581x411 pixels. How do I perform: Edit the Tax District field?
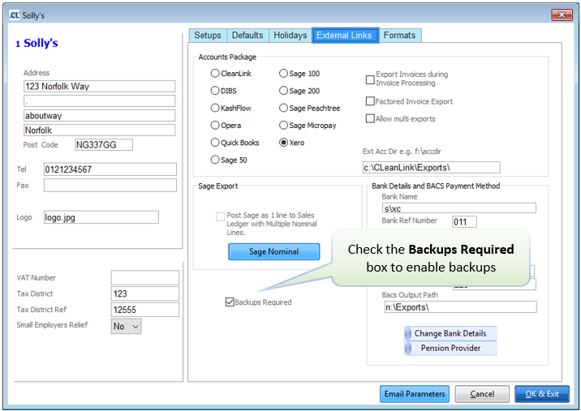tap(145, 293)
